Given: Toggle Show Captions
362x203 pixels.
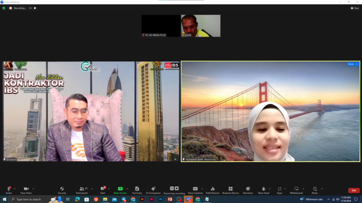Looking at the screenshot, I should (195, 189).
